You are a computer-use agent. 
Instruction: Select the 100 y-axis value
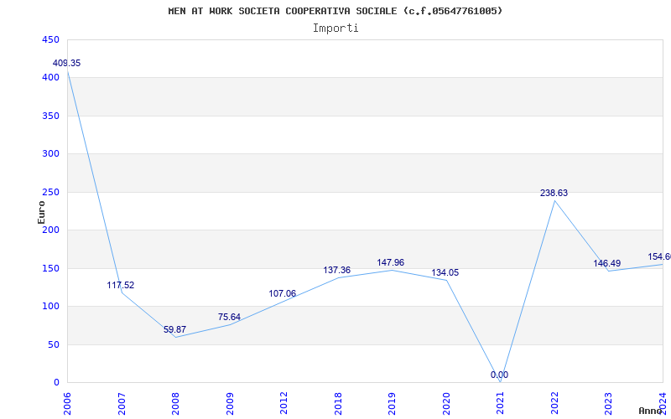click(x=50, y=307)
